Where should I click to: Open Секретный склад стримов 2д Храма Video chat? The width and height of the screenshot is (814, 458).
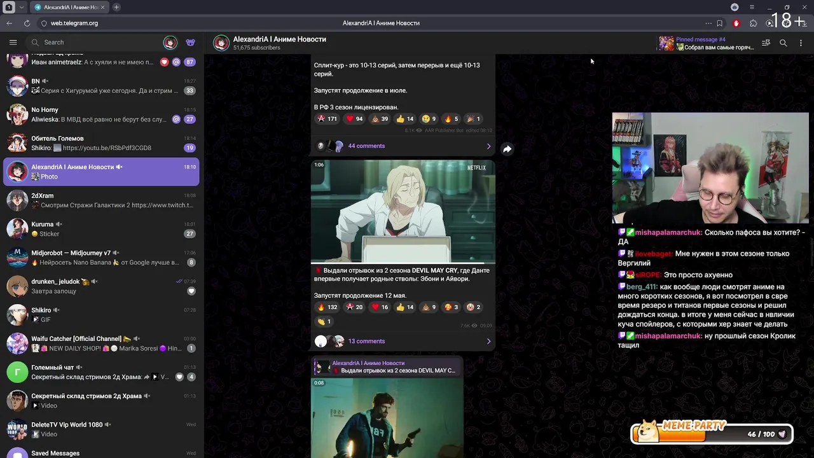[x=102, y=401]
